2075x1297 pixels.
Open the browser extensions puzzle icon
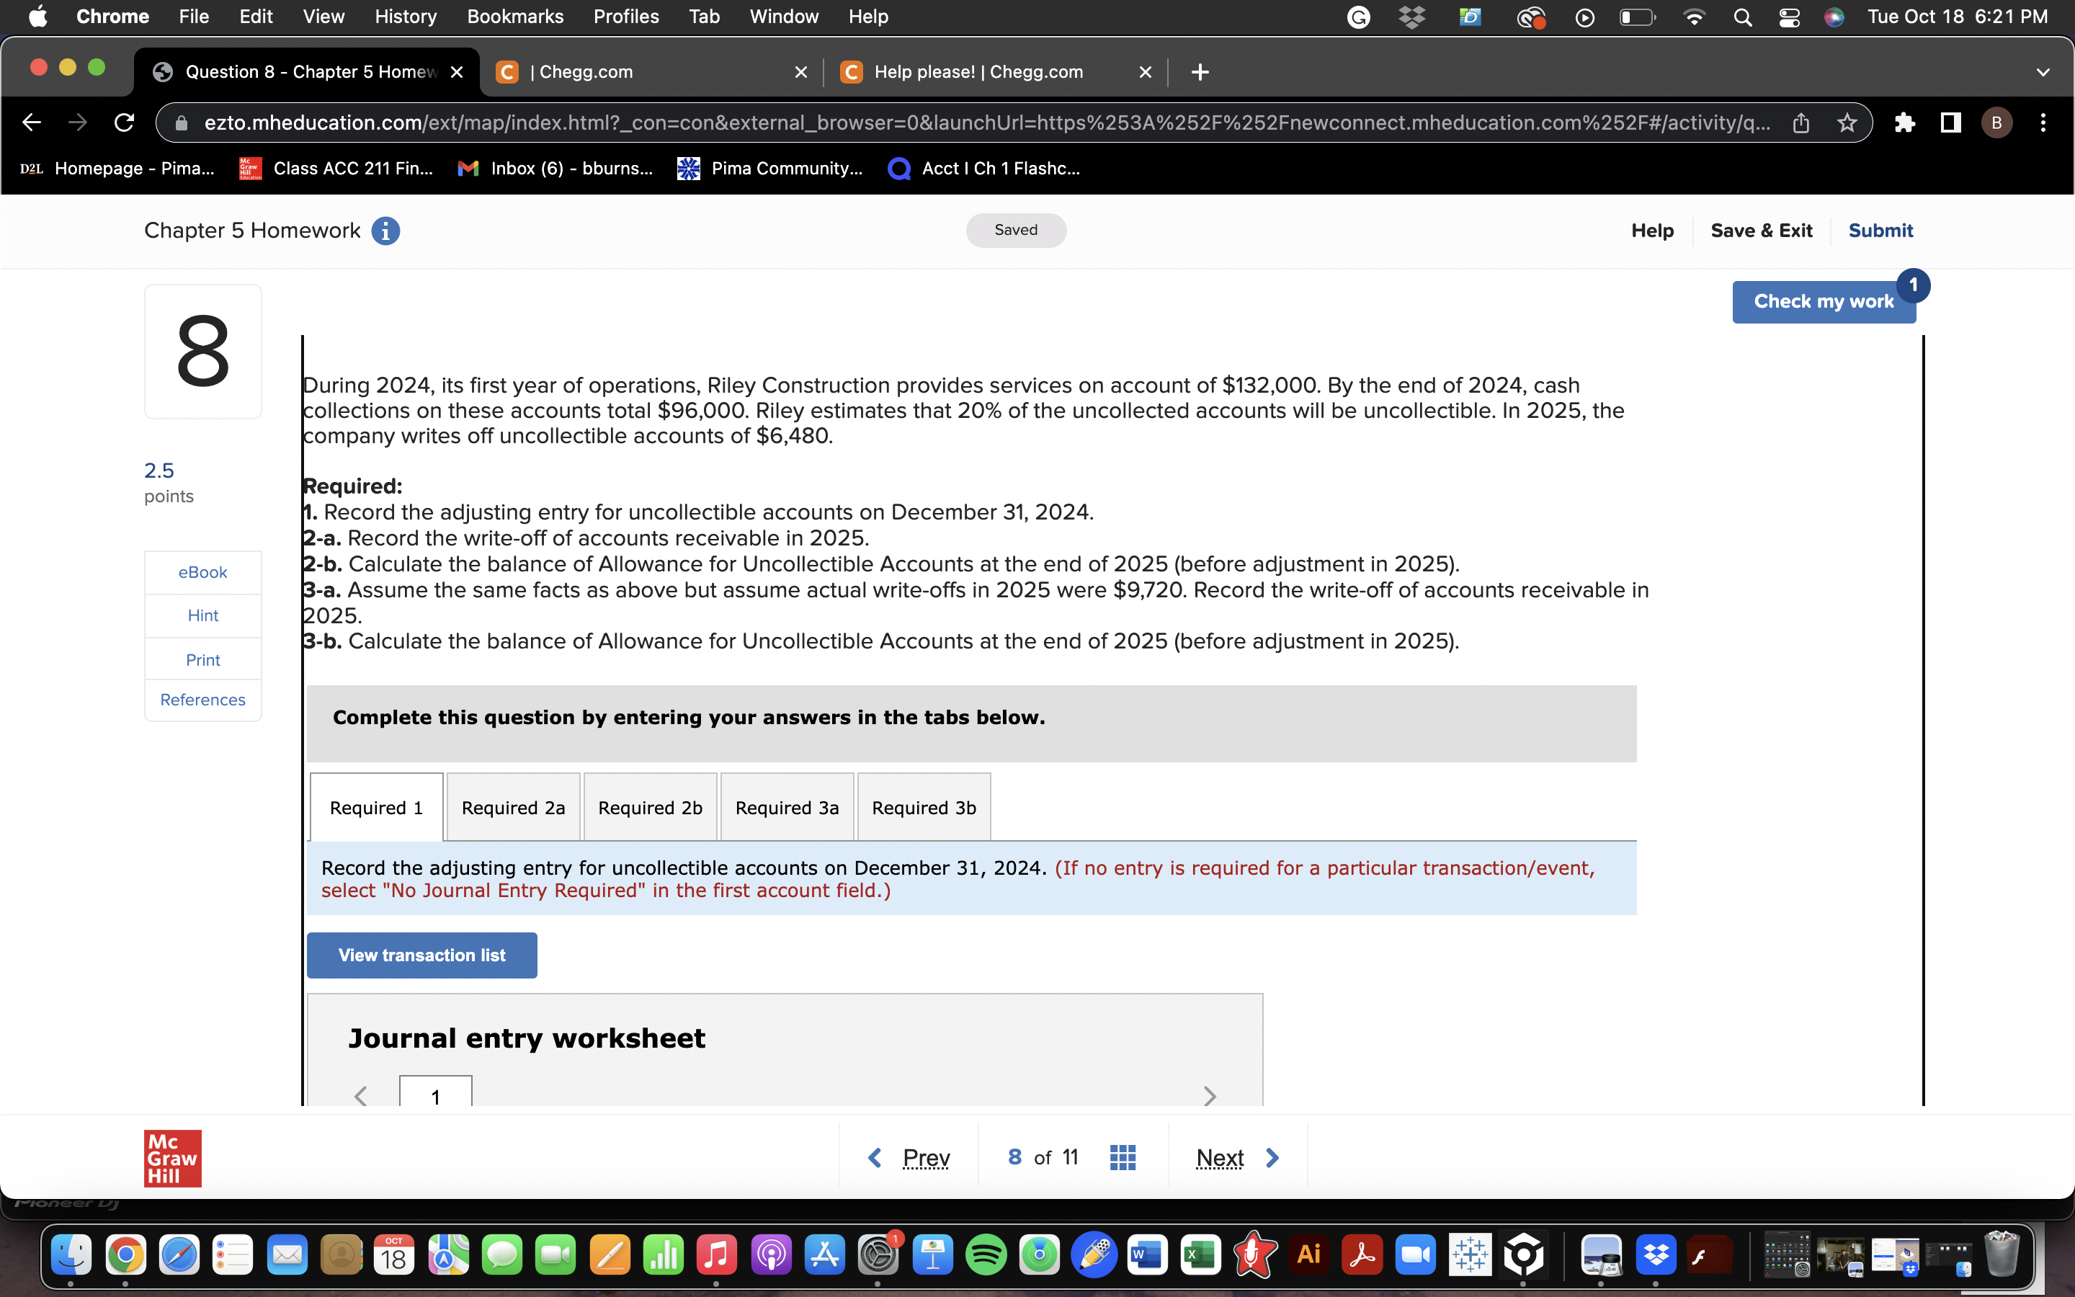point(1905,122)
